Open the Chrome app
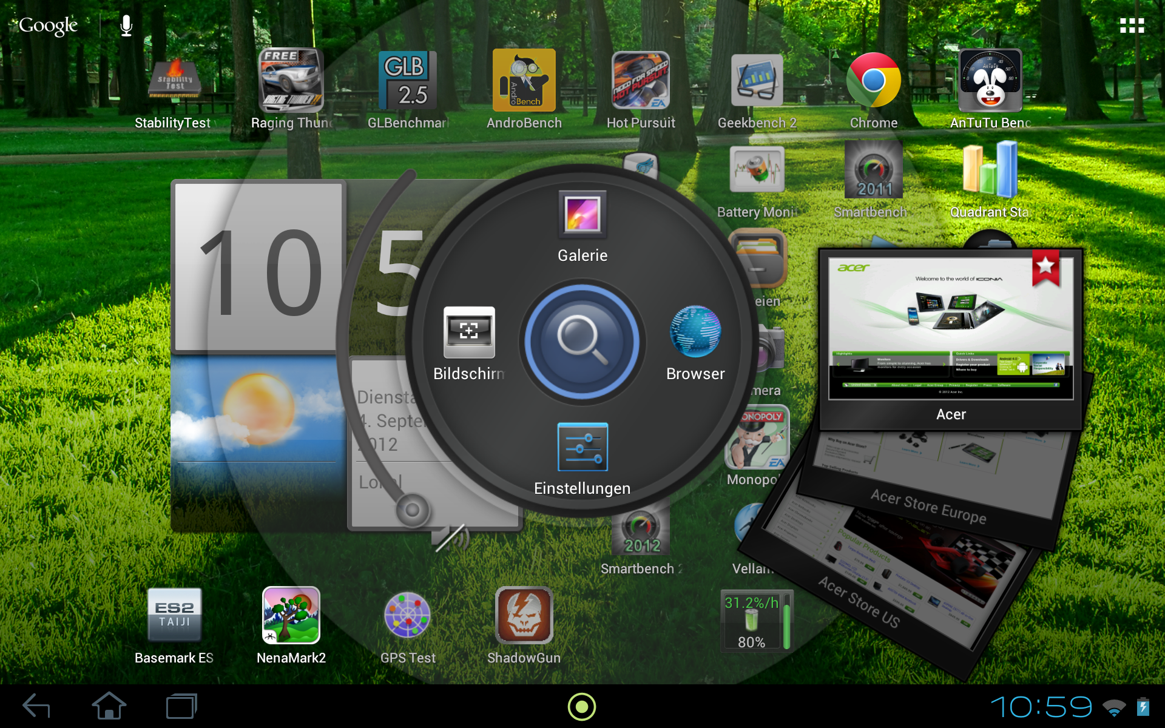1165x728 pixels. coord(873,82)
